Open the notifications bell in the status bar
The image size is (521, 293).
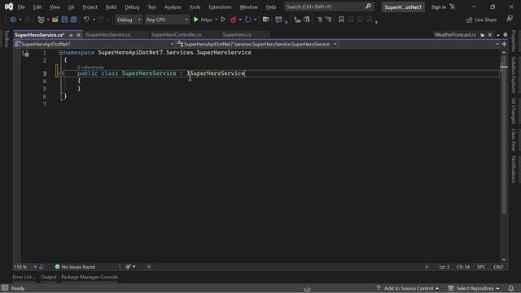point(510,288)
